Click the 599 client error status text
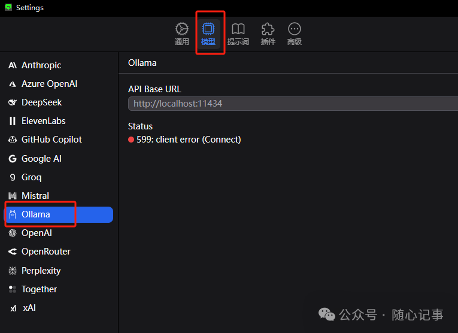The height and width of the screenshot is (333, 458). click(x=189, y=140)
